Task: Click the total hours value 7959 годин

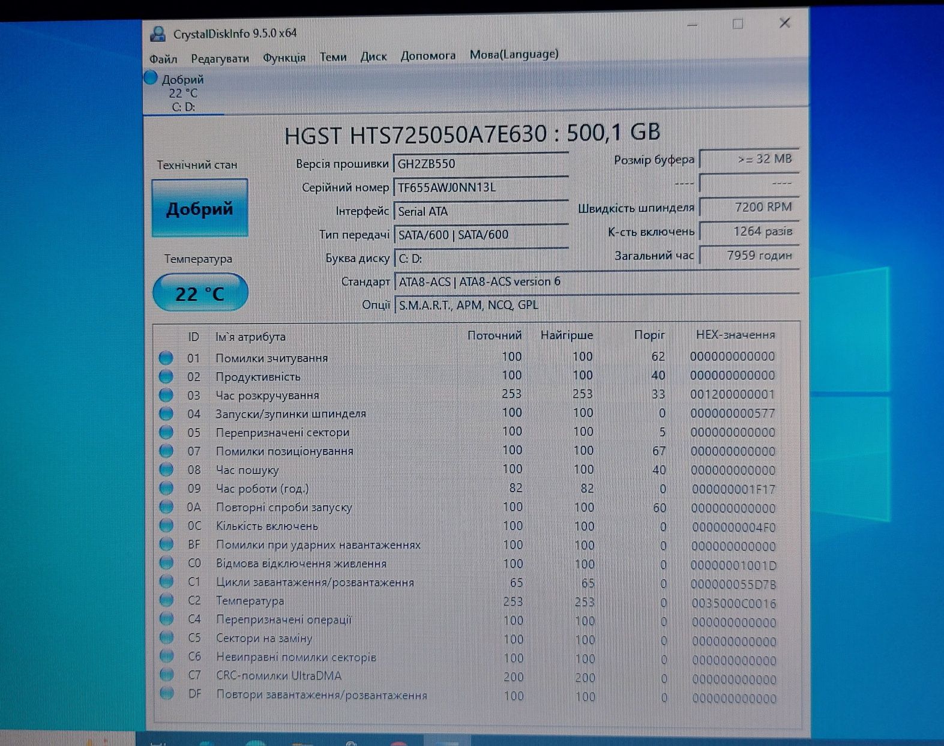Action: point(750,255)
